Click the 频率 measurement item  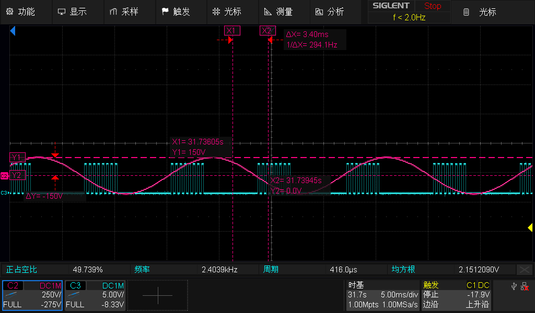[x=142, y=269]
